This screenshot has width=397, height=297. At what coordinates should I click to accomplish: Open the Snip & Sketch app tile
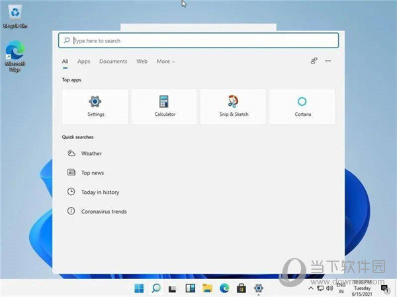pos(233,106)
